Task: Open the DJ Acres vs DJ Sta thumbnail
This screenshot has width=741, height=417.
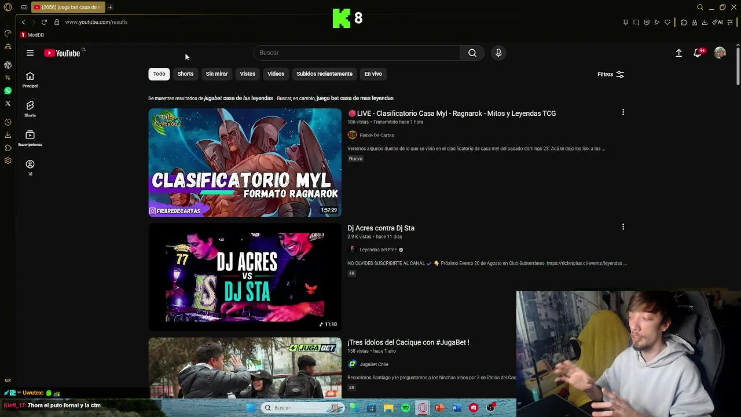Action: click(x=245, y=277)
